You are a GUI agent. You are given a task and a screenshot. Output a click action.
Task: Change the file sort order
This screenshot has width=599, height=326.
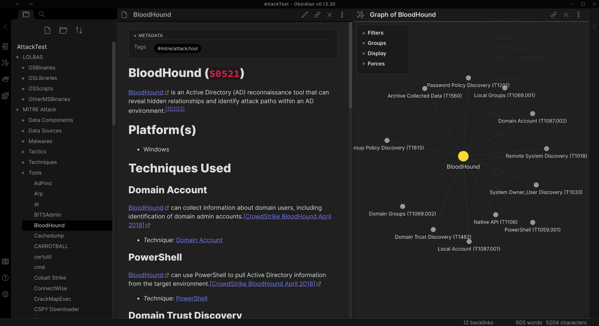79,30
